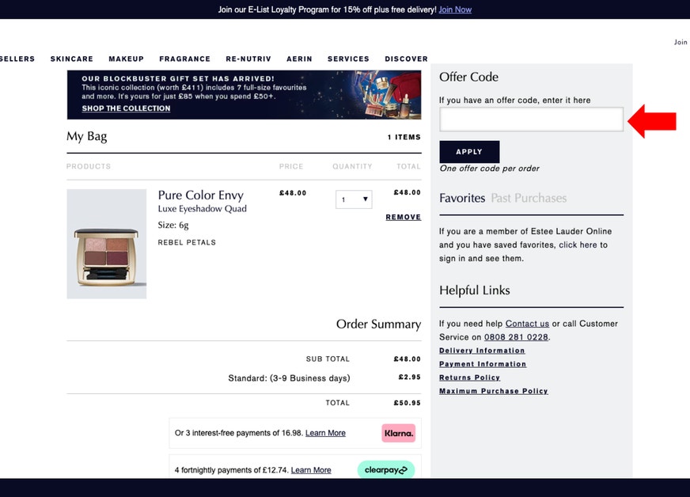Click the Standard delivery option text
Viewport: 690px width, 497px height.
(289, 378)
